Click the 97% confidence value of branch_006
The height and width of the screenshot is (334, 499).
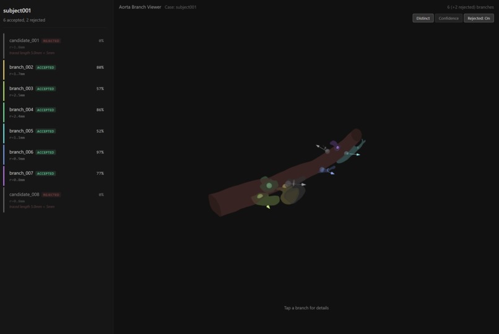[100, 152]
